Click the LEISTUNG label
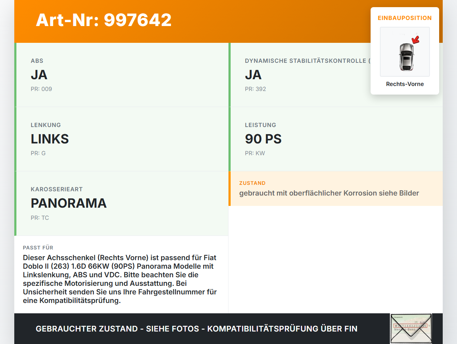The width and height of the screenshot is (457, 344). click(x=261, y=125)
